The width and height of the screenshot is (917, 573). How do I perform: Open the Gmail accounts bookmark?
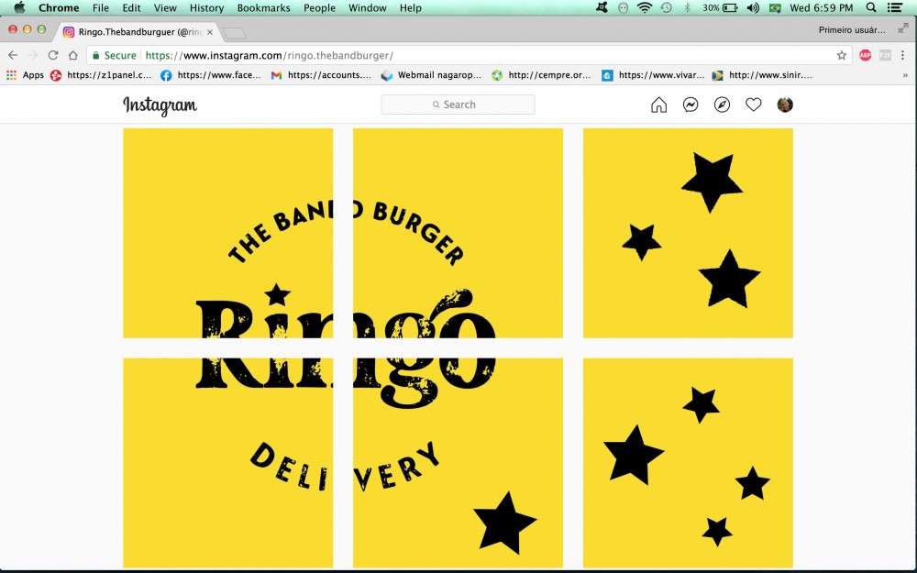321,75
